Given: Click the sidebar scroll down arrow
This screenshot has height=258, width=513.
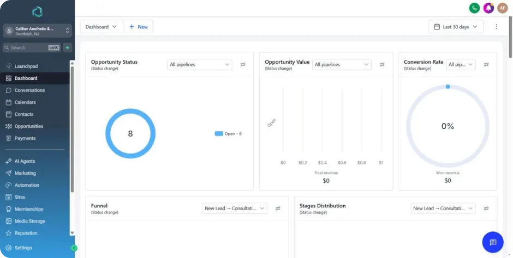Looking at the screenshot, I should (x=72, y=233).
